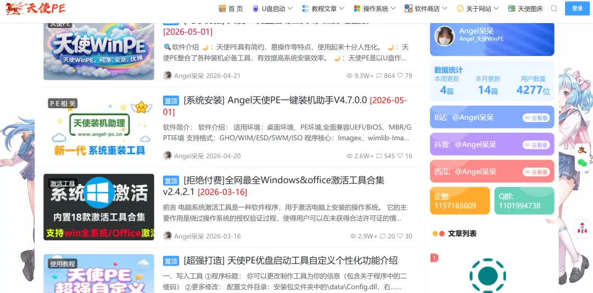Viewport: 593px width, 293px height.
Task: Click the comment icon showing 864
Action: coord(379,76)
